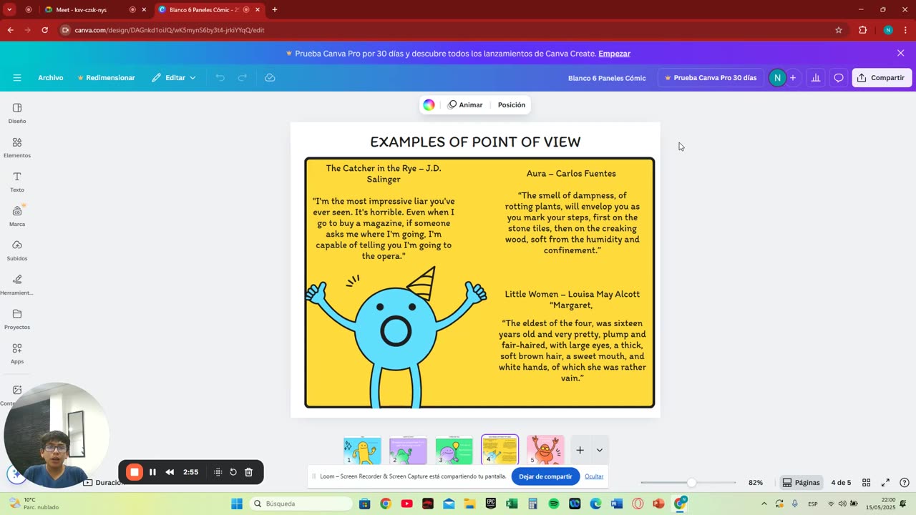Open Excel from the taskbar

[512, 504]
